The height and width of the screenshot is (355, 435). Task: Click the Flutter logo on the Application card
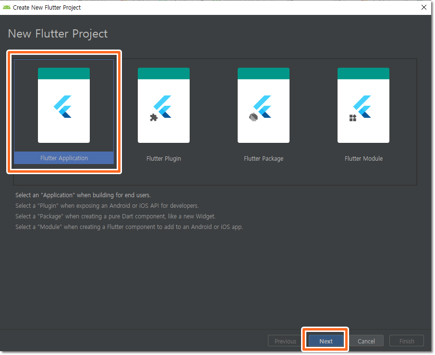point(63,106)
